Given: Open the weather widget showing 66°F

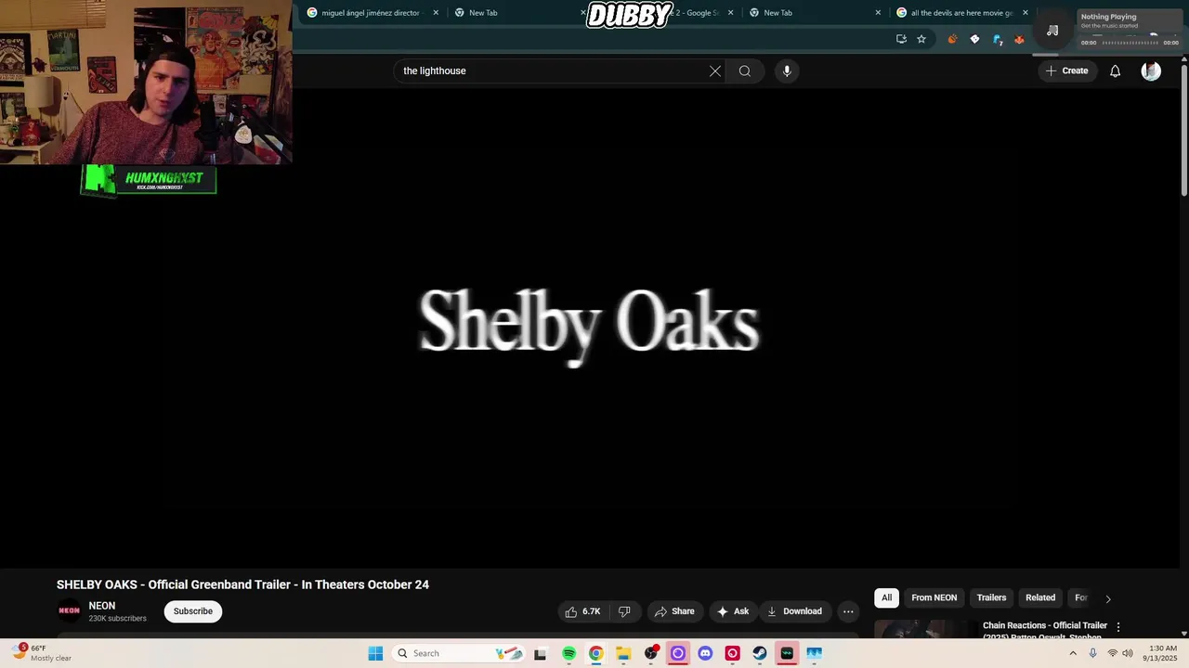Looking at the screenshot, I should click(x=42, y=653).
